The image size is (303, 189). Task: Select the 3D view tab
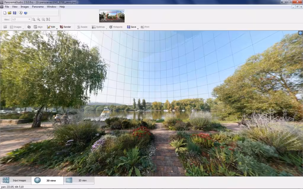pos(47,180)
